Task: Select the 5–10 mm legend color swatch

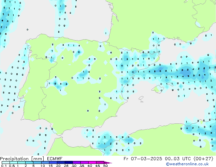Action: tap(37, 163)
